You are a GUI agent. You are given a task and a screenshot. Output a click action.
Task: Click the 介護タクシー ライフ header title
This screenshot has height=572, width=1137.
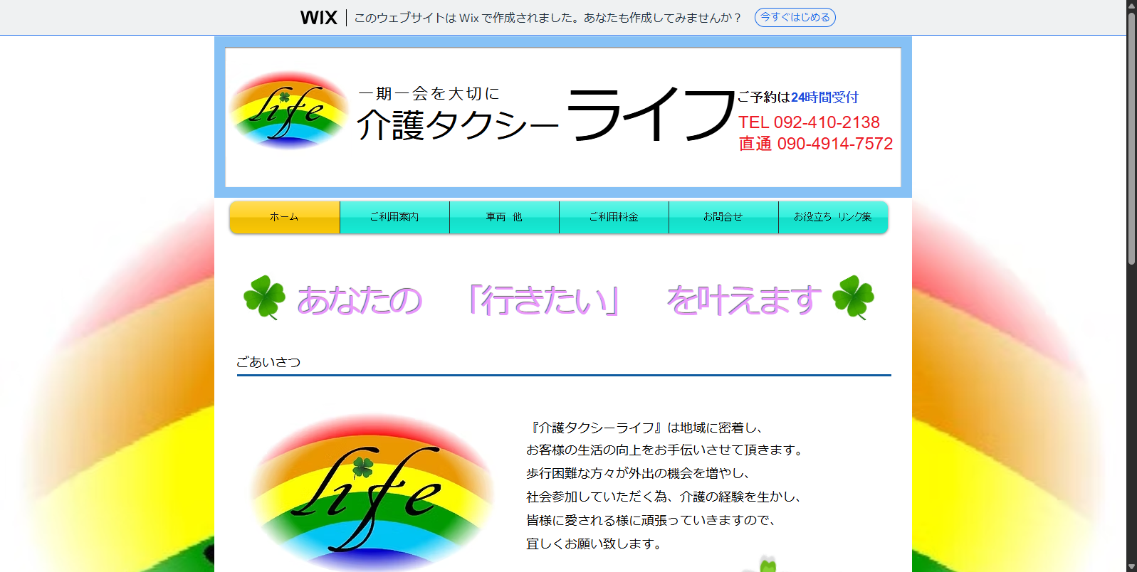(546, 117)
